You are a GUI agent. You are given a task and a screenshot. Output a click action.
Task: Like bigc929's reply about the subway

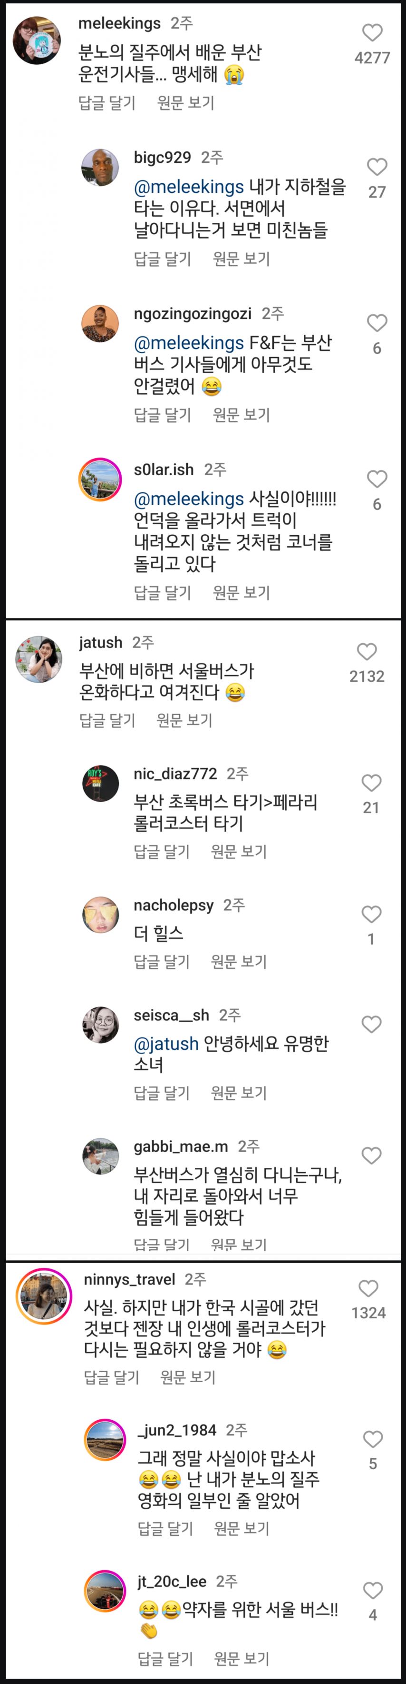coord(377,167)
